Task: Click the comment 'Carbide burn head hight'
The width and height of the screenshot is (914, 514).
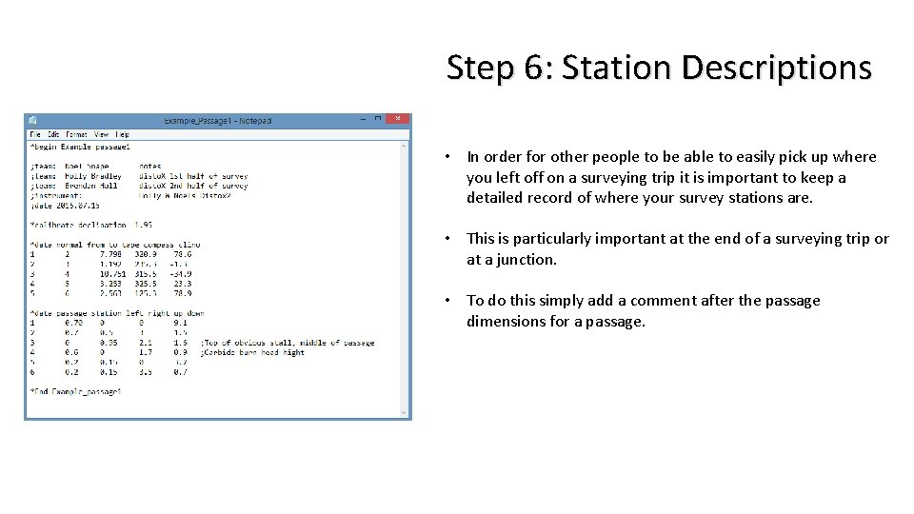Action: [252, 352]
